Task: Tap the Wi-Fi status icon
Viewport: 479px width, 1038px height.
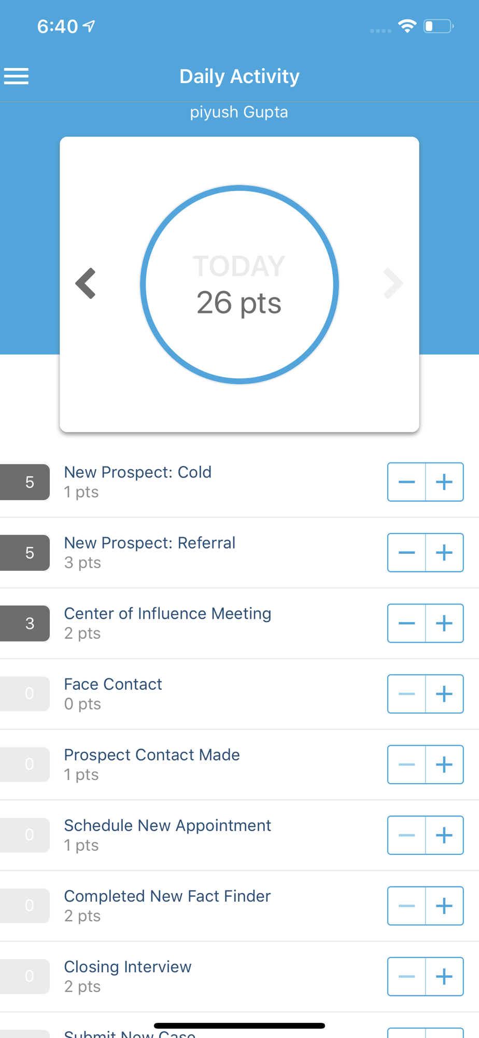Action: (x=407, y=26)
